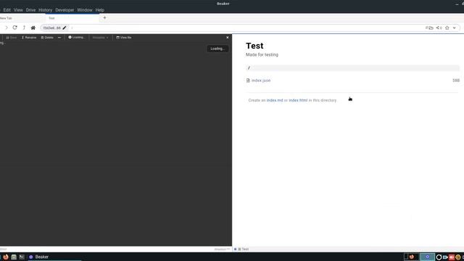Close the editor panel with the X
The image size is (464, 261).
(227, 37)
